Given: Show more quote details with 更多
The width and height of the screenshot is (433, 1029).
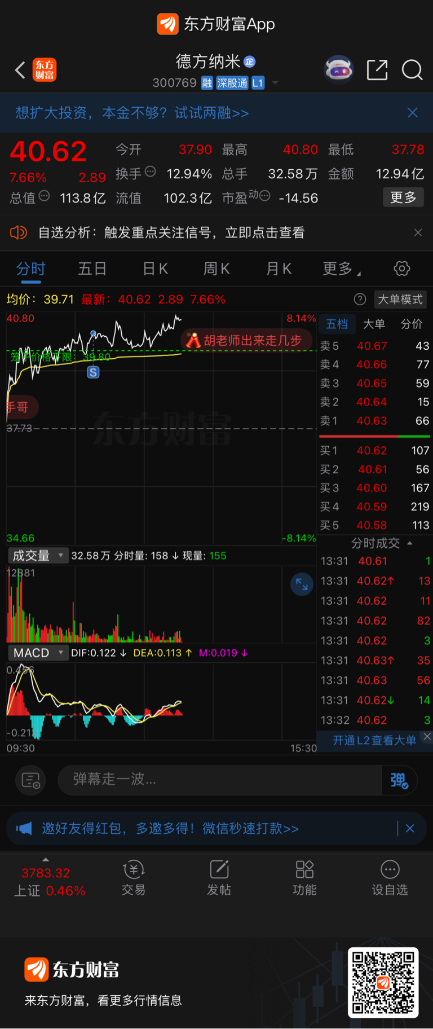Looking at the screenshot, I should point(403,197).
